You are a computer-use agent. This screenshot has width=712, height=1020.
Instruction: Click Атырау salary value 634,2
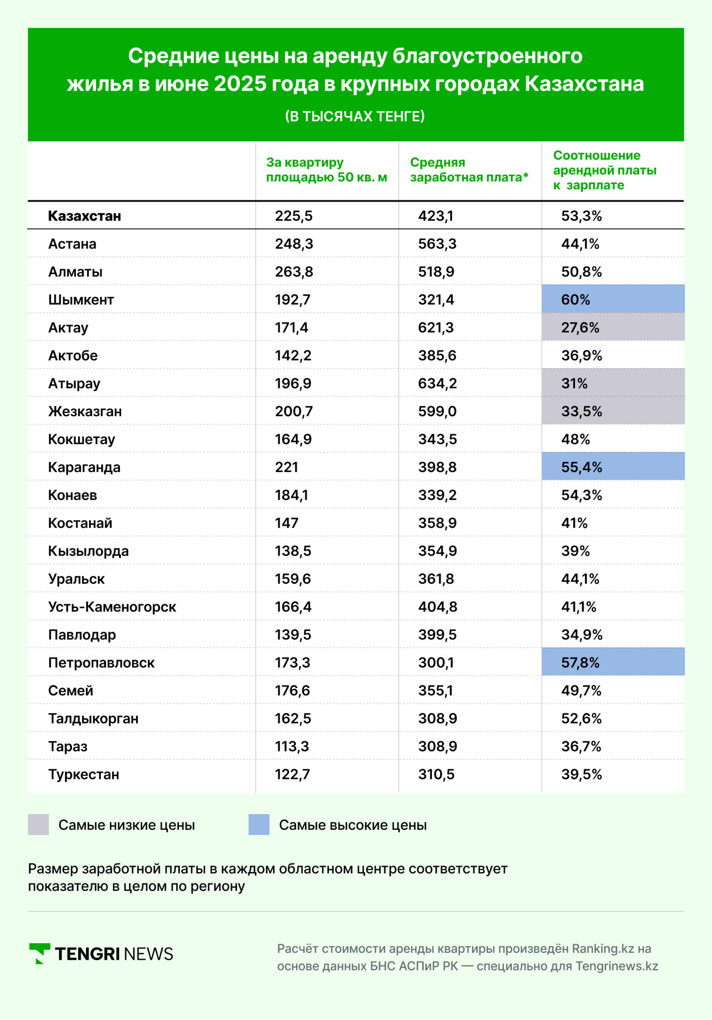[x=438, y=384]
